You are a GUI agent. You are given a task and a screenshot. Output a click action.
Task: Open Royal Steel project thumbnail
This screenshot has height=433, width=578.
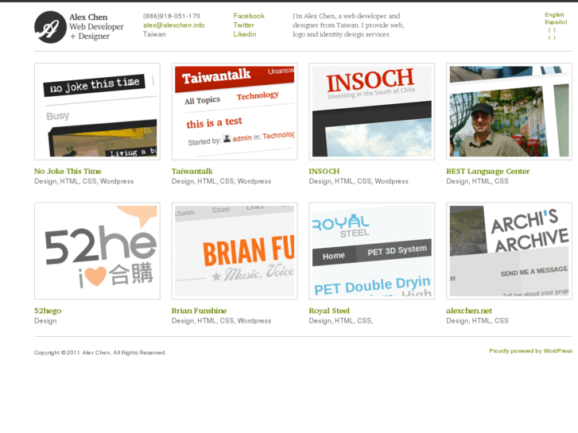pos(372,251)
